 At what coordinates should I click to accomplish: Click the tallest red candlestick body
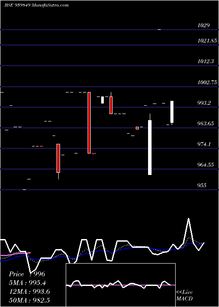[89, 123]
